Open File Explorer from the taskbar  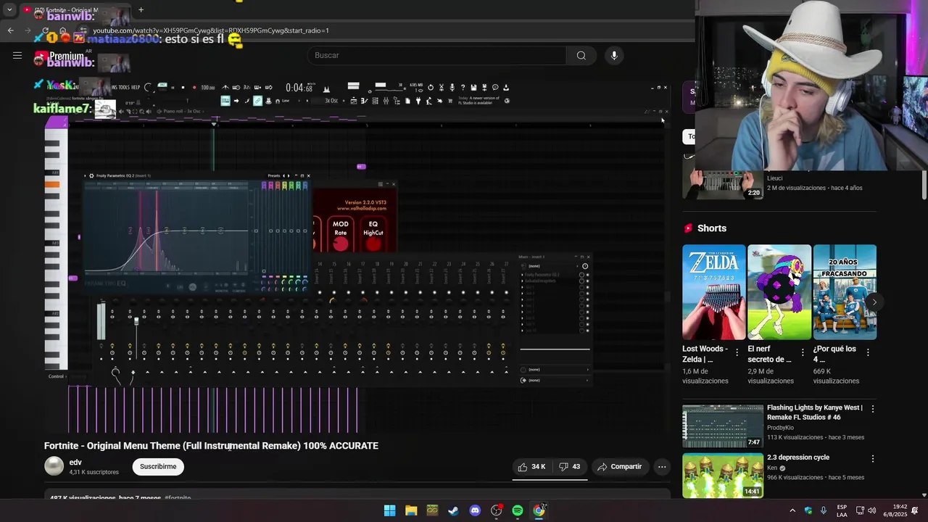pos(411,510)
